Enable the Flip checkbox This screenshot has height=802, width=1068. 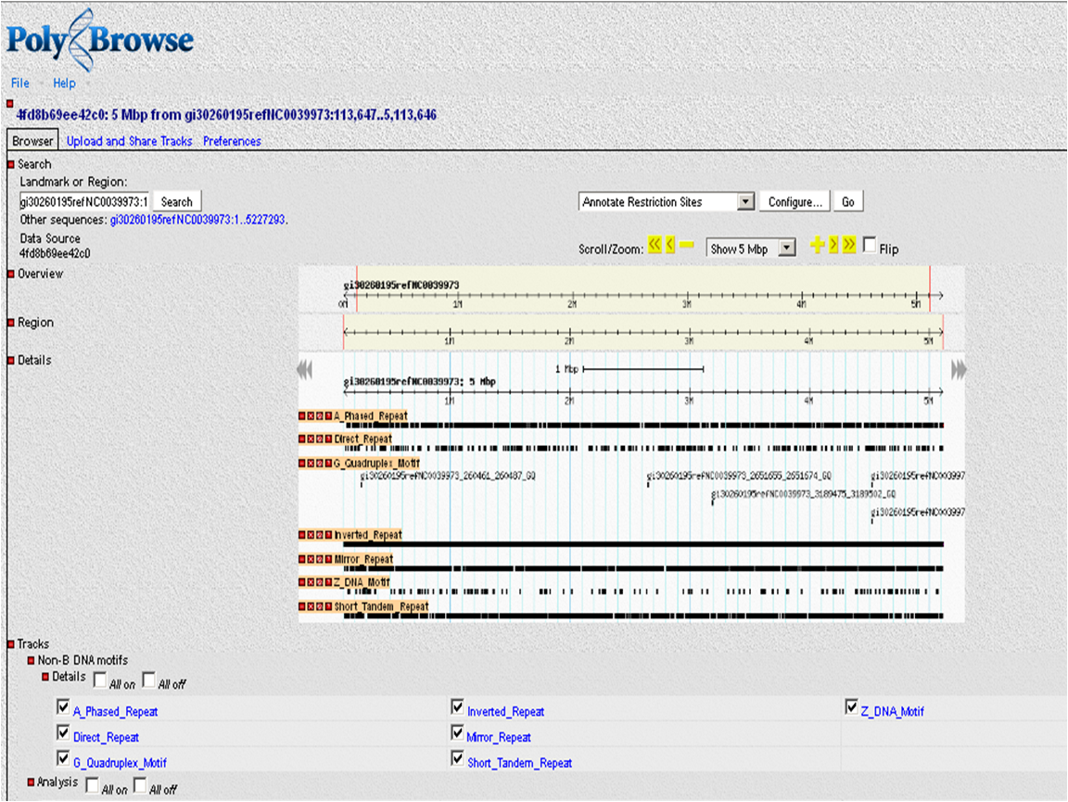click(870, 245)
